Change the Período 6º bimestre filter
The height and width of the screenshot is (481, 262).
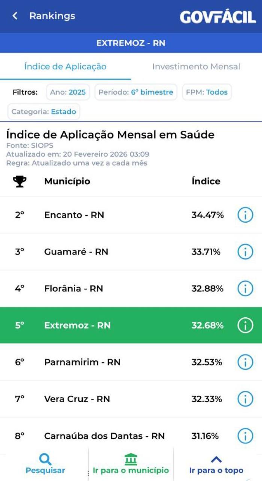click(x=136, y=92)
